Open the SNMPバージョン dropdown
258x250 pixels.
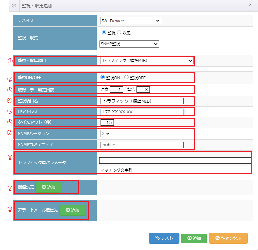click(x=106, y=133)
